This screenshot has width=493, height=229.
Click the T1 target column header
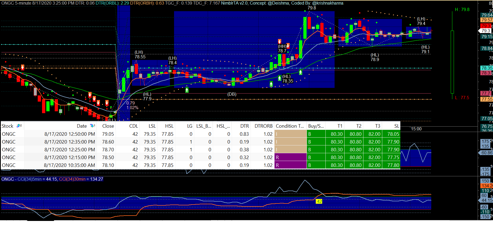tap(340, 126)
